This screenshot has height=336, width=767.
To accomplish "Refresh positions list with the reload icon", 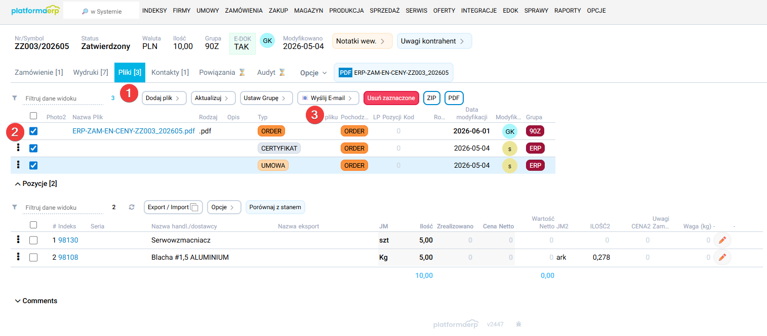I will pyautogui.click(x=132, y=207).
